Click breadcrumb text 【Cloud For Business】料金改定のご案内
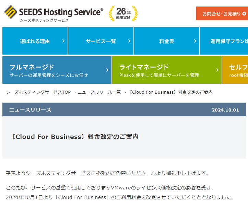 click(x=170, y=92)
